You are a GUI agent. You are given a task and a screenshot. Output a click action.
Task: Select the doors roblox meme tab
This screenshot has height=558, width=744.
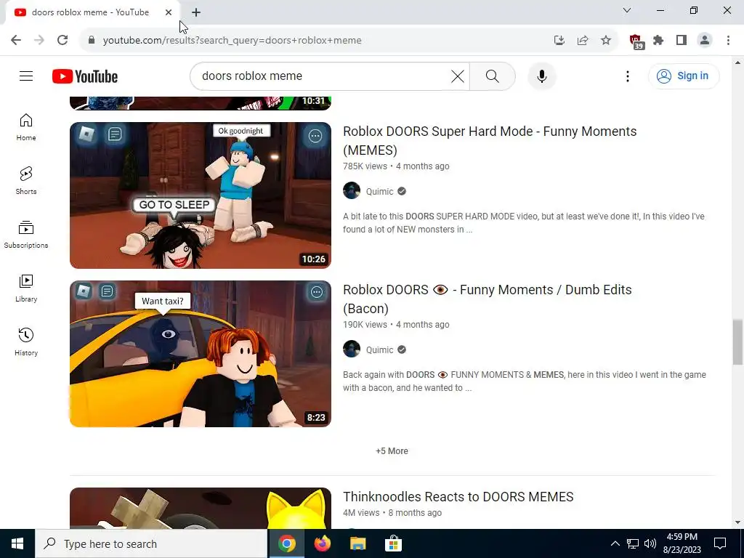(92, 13)
